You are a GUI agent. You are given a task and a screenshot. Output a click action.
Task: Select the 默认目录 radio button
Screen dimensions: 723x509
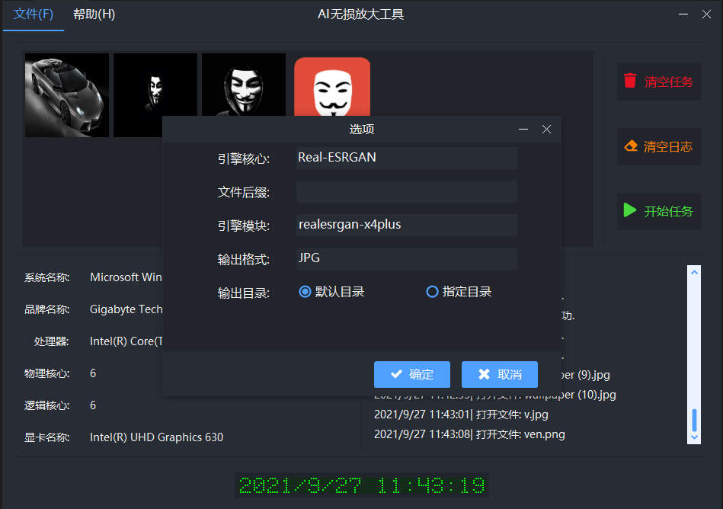tap(304, 292)
